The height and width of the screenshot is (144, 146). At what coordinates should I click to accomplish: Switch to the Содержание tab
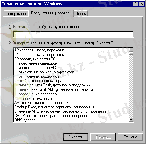coord(16,14)
